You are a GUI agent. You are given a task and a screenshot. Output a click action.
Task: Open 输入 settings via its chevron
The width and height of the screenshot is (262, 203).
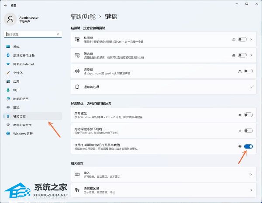pos(251,175)
